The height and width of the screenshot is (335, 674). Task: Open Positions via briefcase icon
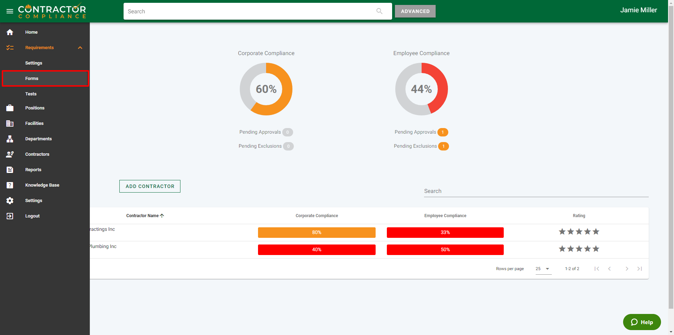[x=10, y=108]
